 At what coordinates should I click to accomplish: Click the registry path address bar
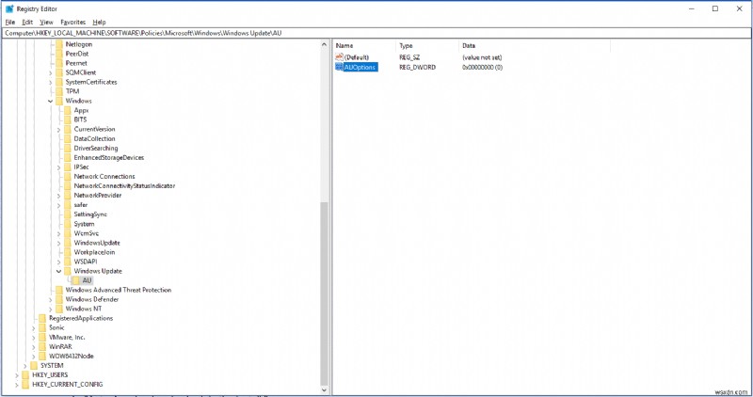(x=376, y=33)
